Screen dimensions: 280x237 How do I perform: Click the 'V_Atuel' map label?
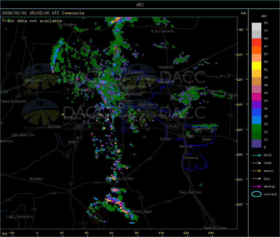tap(160, 115)
